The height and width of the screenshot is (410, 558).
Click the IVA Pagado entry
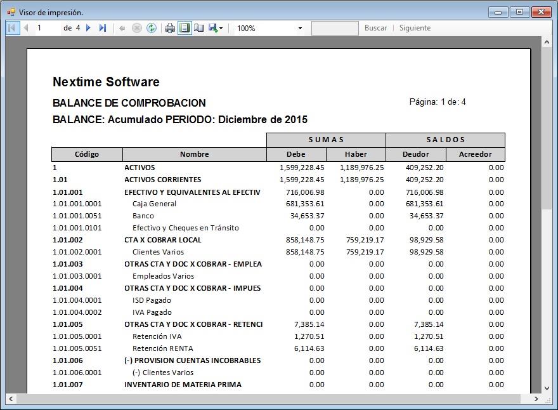[x=152, y=312]
